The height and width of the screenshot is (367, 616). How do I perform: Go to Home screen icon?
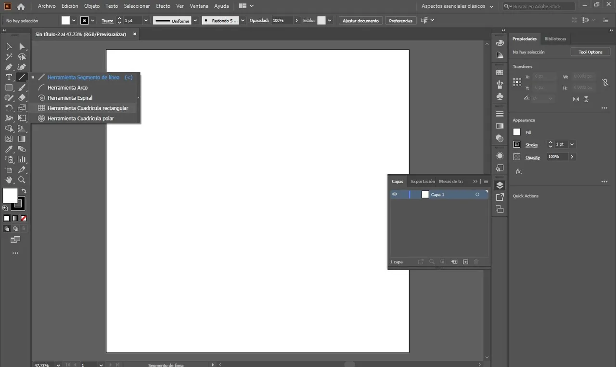pyautogui.click(x=21, y=7)
